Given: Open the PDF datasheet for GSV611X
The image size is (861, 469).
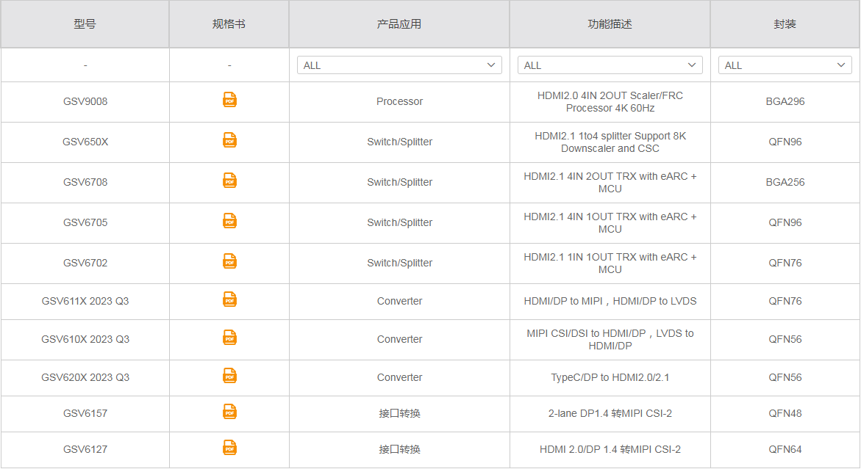Looking at the screenshot, I should click(x=229, y=299).
